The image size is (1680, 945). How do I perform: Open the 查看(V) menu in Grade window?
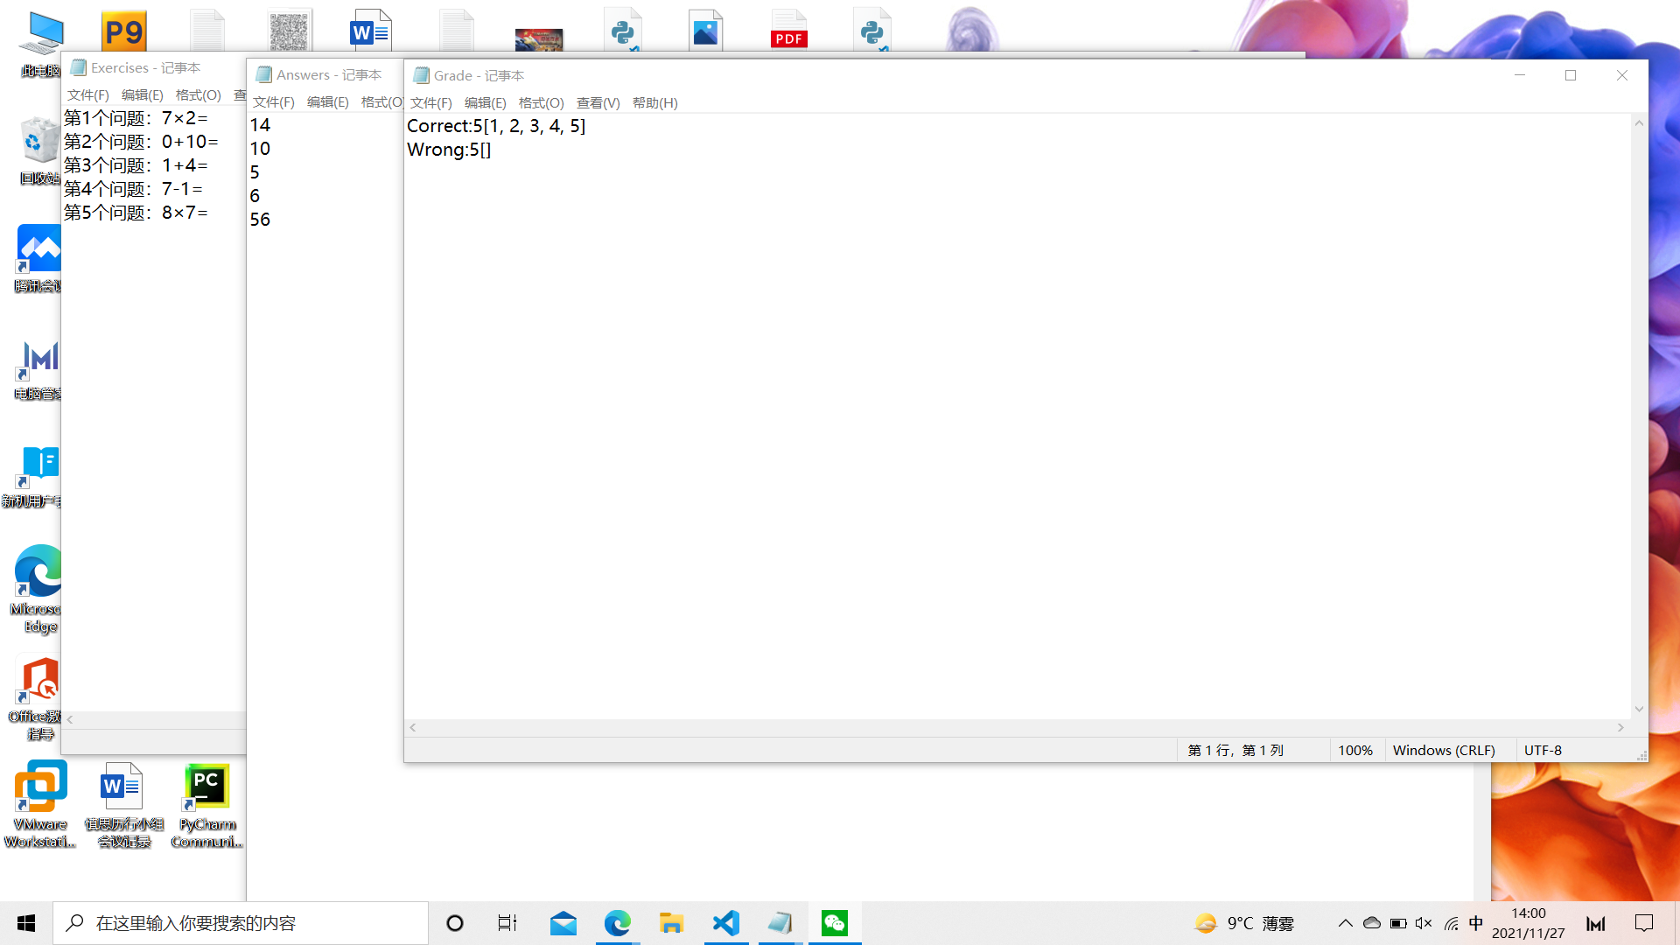pos(598,103)
